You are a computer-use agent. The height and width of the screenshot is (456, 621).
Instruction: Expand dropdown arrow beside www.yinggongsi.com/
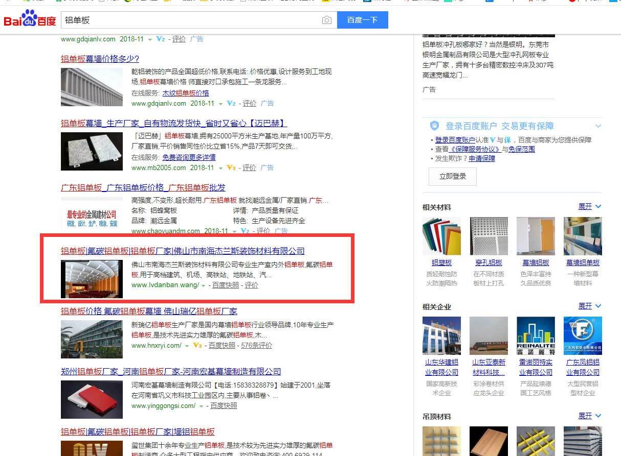[x=201, y=406]
